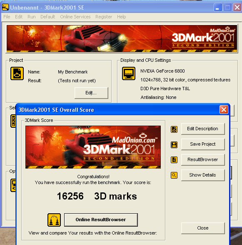
Task: Click the 'Congratulations!' message text
Action: click(x=93, y=177)
